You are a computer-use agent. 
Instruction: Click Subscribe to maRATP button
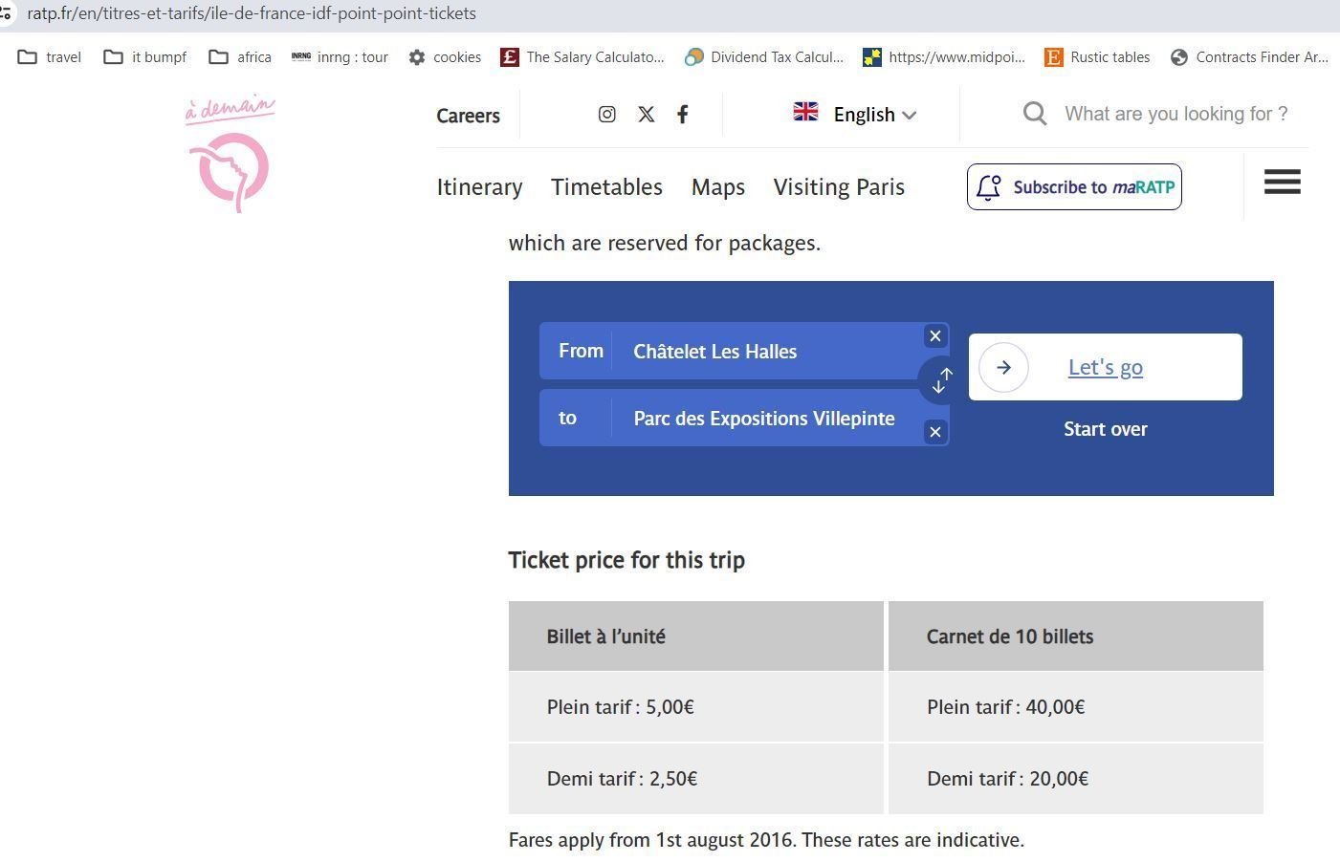tap(1074, 186)
